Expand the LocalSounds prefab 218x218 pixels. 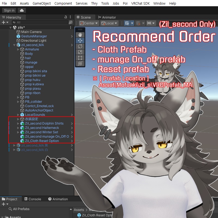click(18, 115)
